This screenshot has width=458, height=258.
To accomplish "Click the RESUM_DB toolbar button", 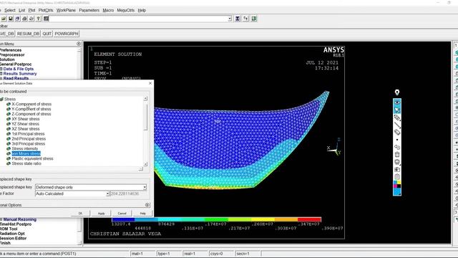I will [x=28, y=34].
